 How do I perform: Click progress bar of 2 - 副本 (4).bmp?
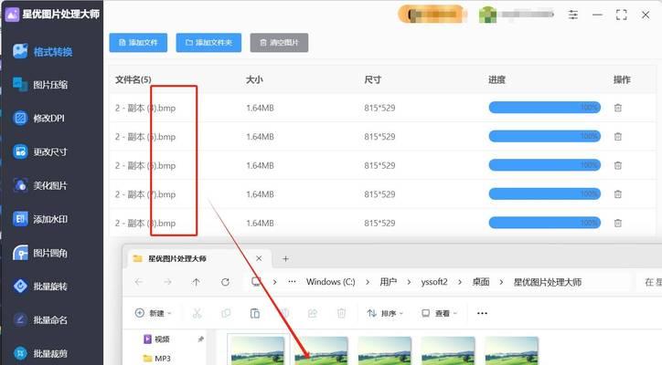point(545,108)
